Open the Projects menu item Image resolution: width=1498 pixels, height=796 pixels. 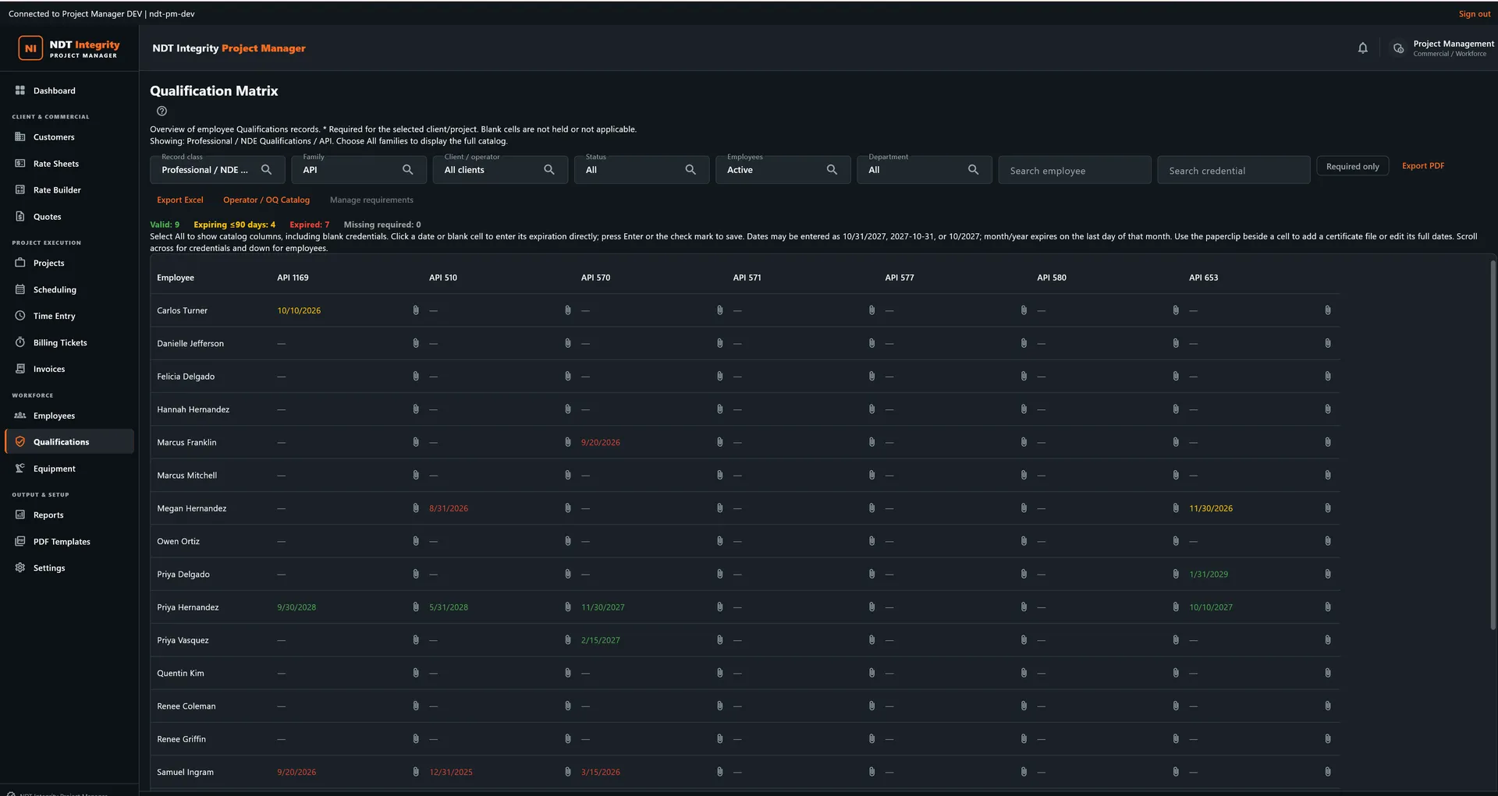(x=69, y=263)
